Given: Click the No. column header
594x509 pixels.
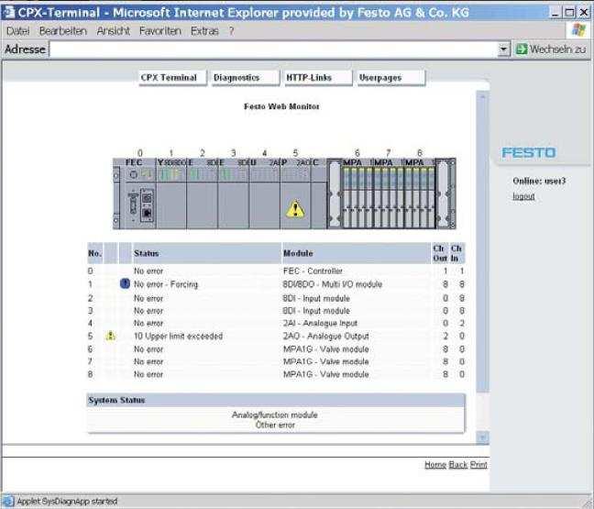Looking at the screenshot, I should 94,253.
